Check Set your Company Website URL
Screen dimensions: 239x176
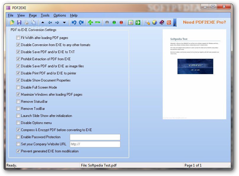tap(18, 144)
